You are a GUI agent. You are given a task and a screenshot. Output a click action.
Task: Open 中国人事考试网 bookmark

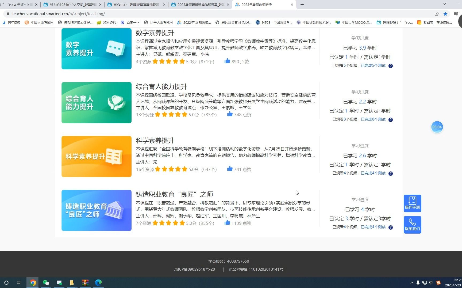pos(39,22)
